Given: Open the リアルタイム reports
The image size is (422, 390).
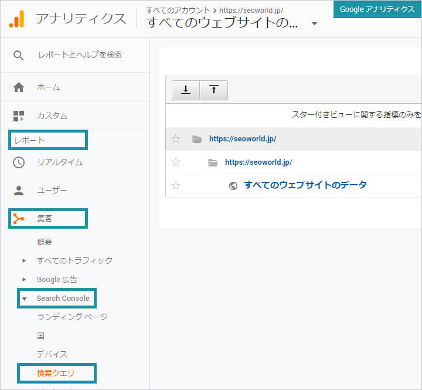Looking at the screenshot, I should coord(60,162).
